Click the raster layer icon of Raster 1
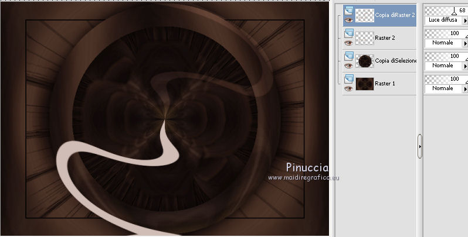Screen dimensions: 468x237 point(348,79)
